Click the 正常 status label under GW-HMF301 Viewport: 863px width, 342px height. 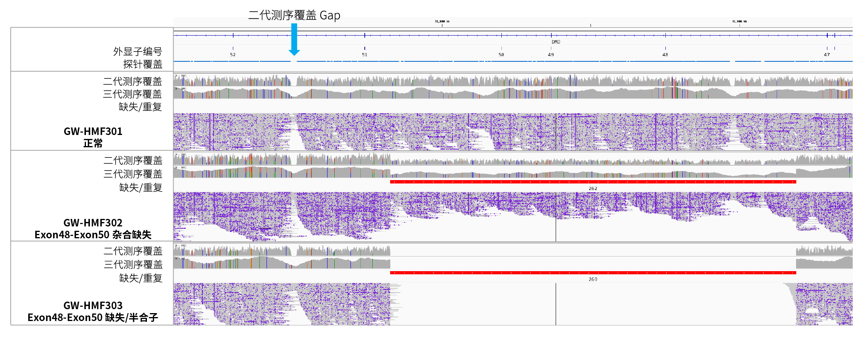coord(93,143)
